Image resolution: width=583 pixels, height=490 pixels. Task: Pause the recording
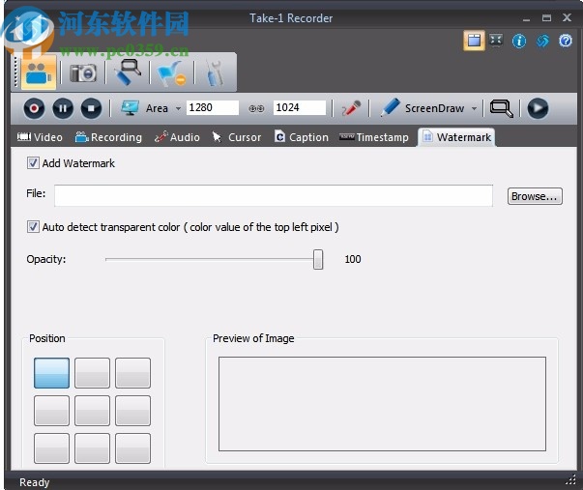click(x=63, y=108)
